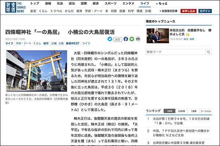Click the 2021/10/2 13:00 timestamp

tap(15, 39)
